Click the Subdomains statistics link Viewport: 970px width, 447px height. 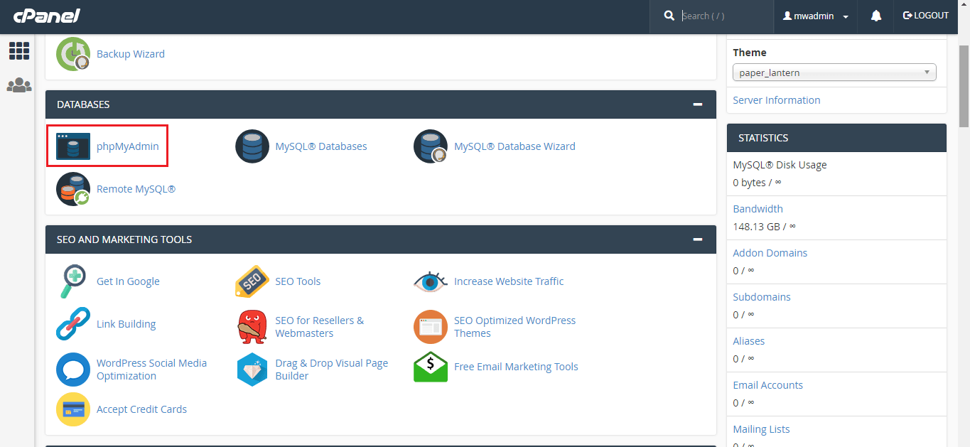(x=761, y=297)
